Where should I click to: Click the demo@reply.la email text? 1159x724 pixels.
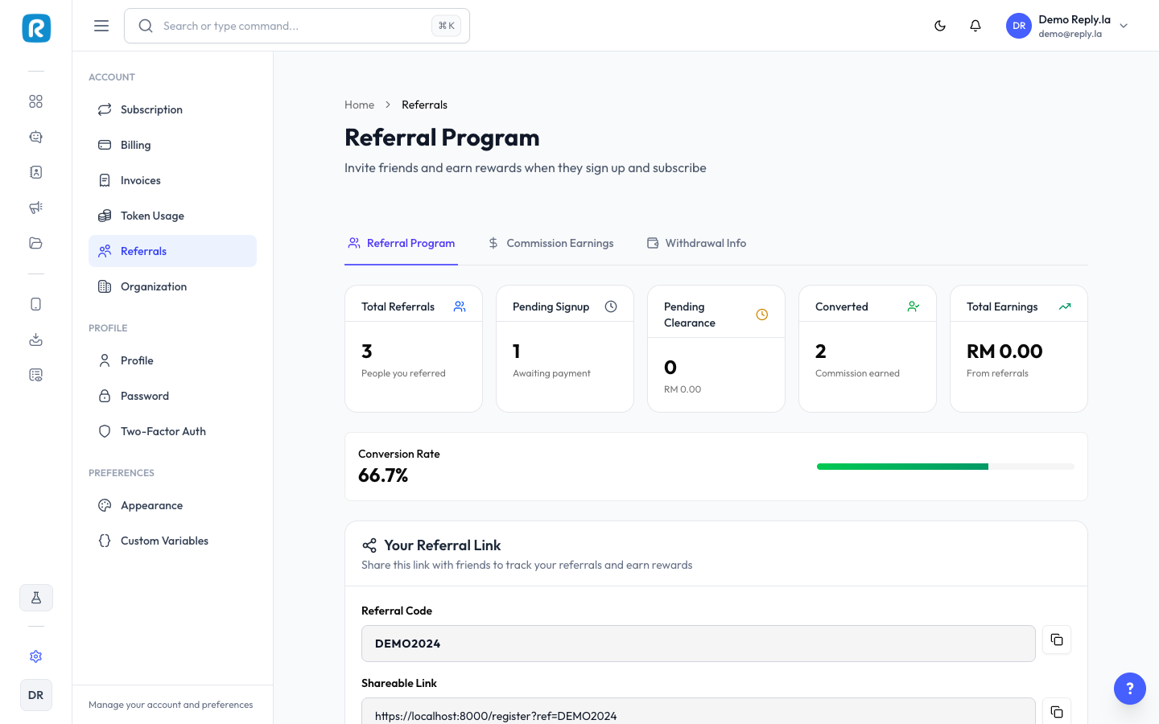point(1070,34)
